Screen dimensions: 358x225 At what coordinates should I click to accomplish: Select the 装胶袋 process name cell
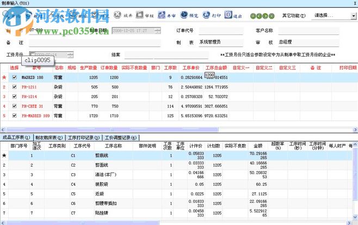113,184
